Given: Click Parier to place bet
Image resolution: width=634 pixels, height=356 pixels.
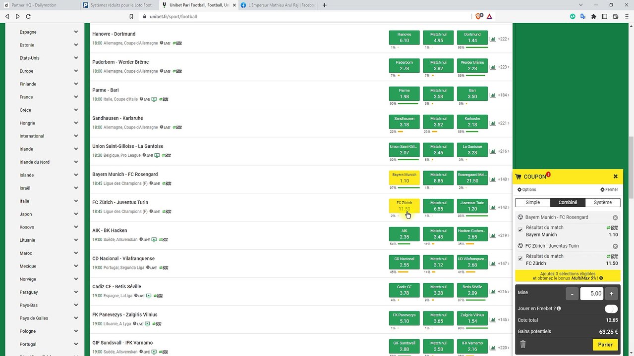Looking at the screenshot, I should pos(605,345).
